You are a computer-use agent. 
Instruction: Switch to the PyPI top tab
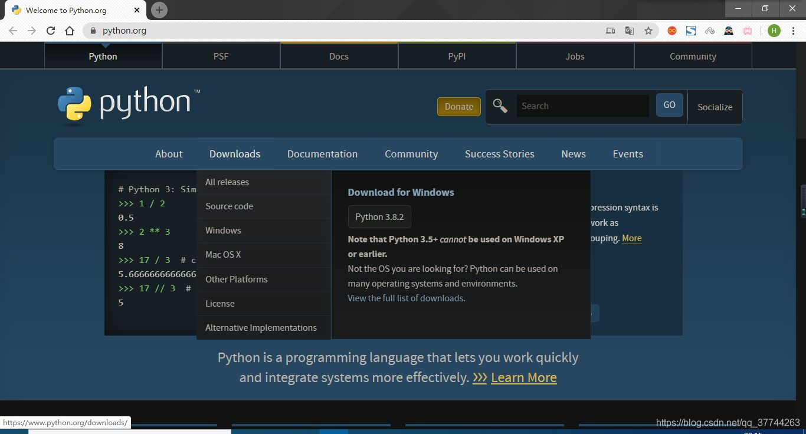point(457,57)
